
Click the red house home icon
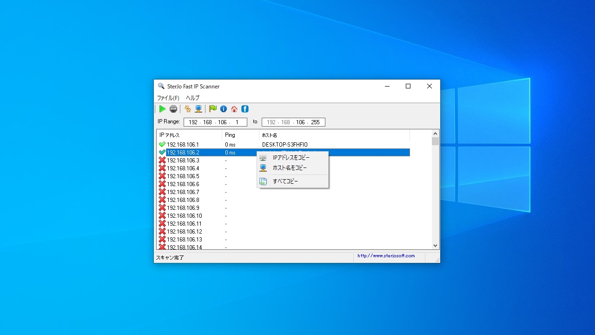point(234,109)
